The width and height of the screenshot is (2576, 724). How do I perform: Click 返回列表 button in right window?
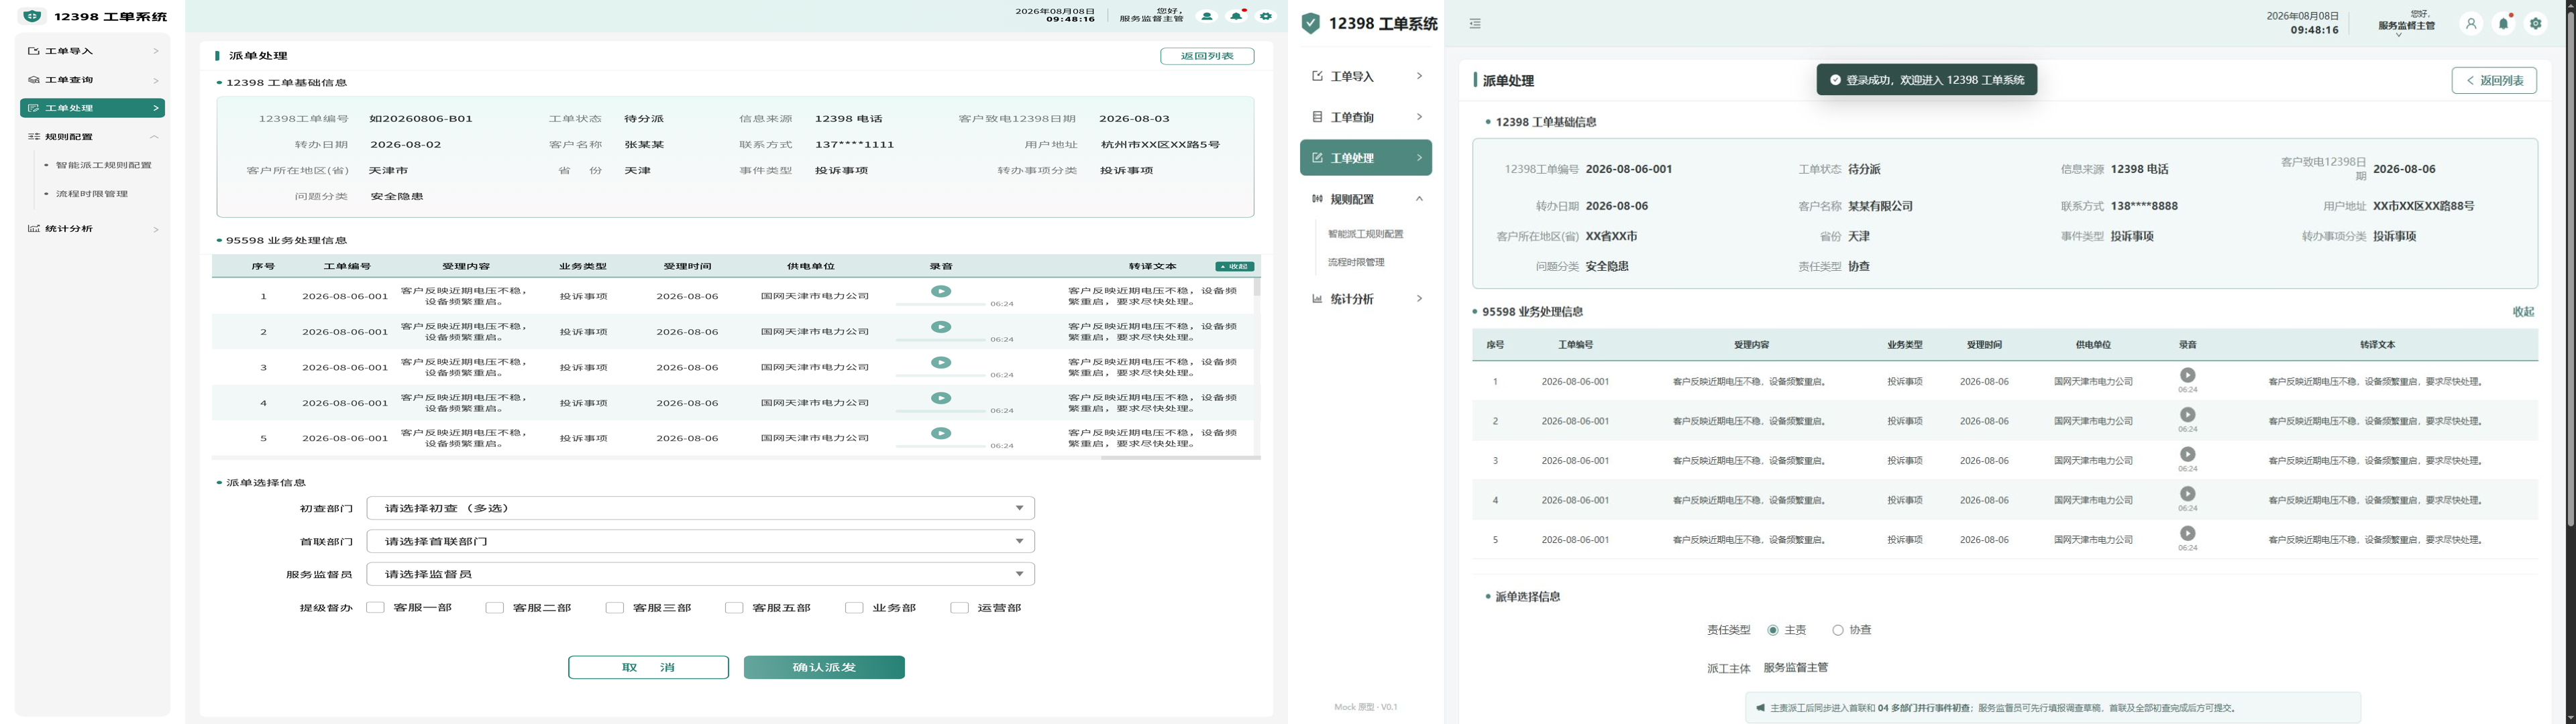[x=2493, y=80]
